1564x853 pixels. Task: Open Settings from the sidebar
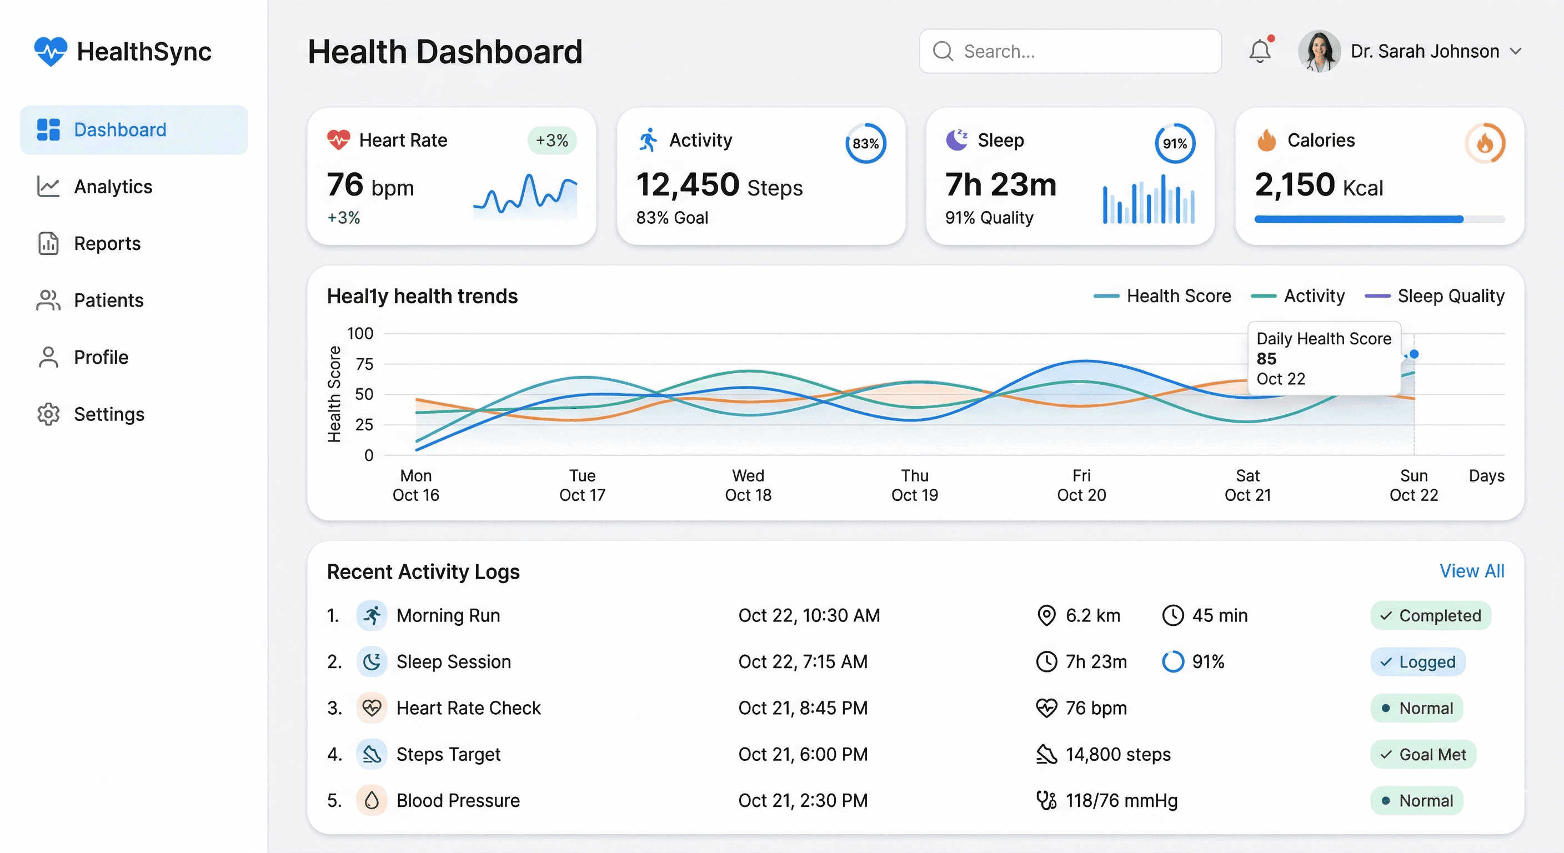pos(109,415)
